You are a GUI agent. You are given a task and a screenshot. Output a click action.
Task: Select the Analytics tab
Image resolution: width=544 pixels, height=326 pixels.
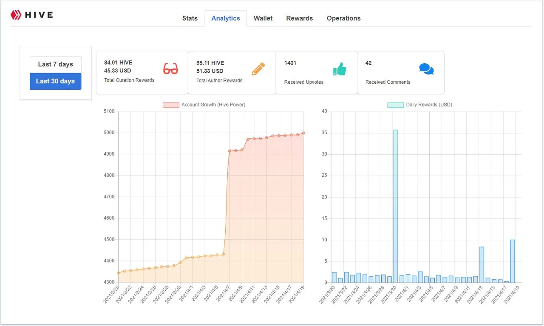click(226, 18)
